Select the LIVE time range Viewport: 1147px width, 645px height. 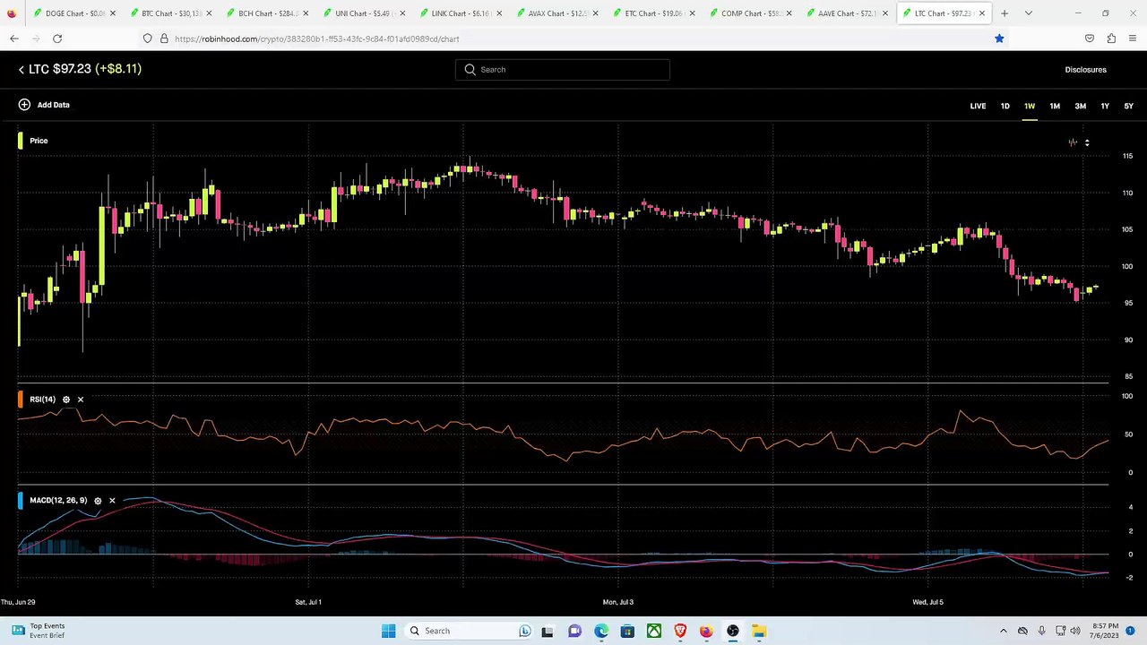978,106
